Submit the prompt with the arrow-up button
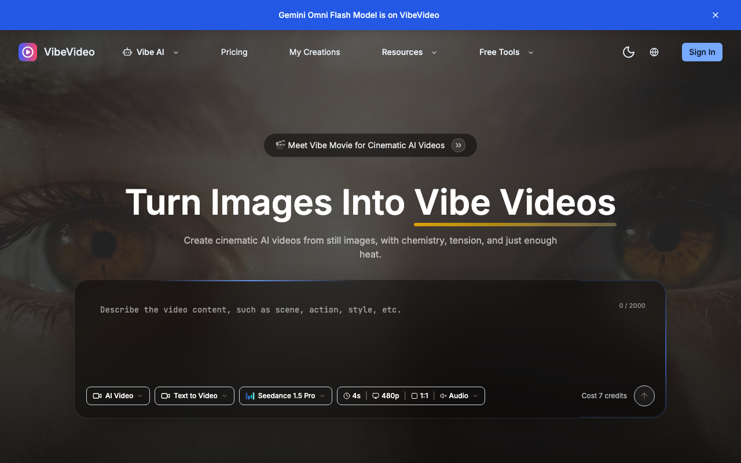 [x=644, y=396]
